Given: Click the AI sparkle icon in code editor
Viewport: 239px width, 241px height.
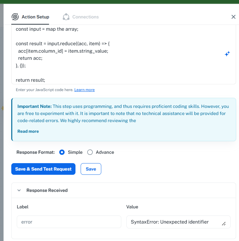Looking at the screenshot, I should [227, 54].
